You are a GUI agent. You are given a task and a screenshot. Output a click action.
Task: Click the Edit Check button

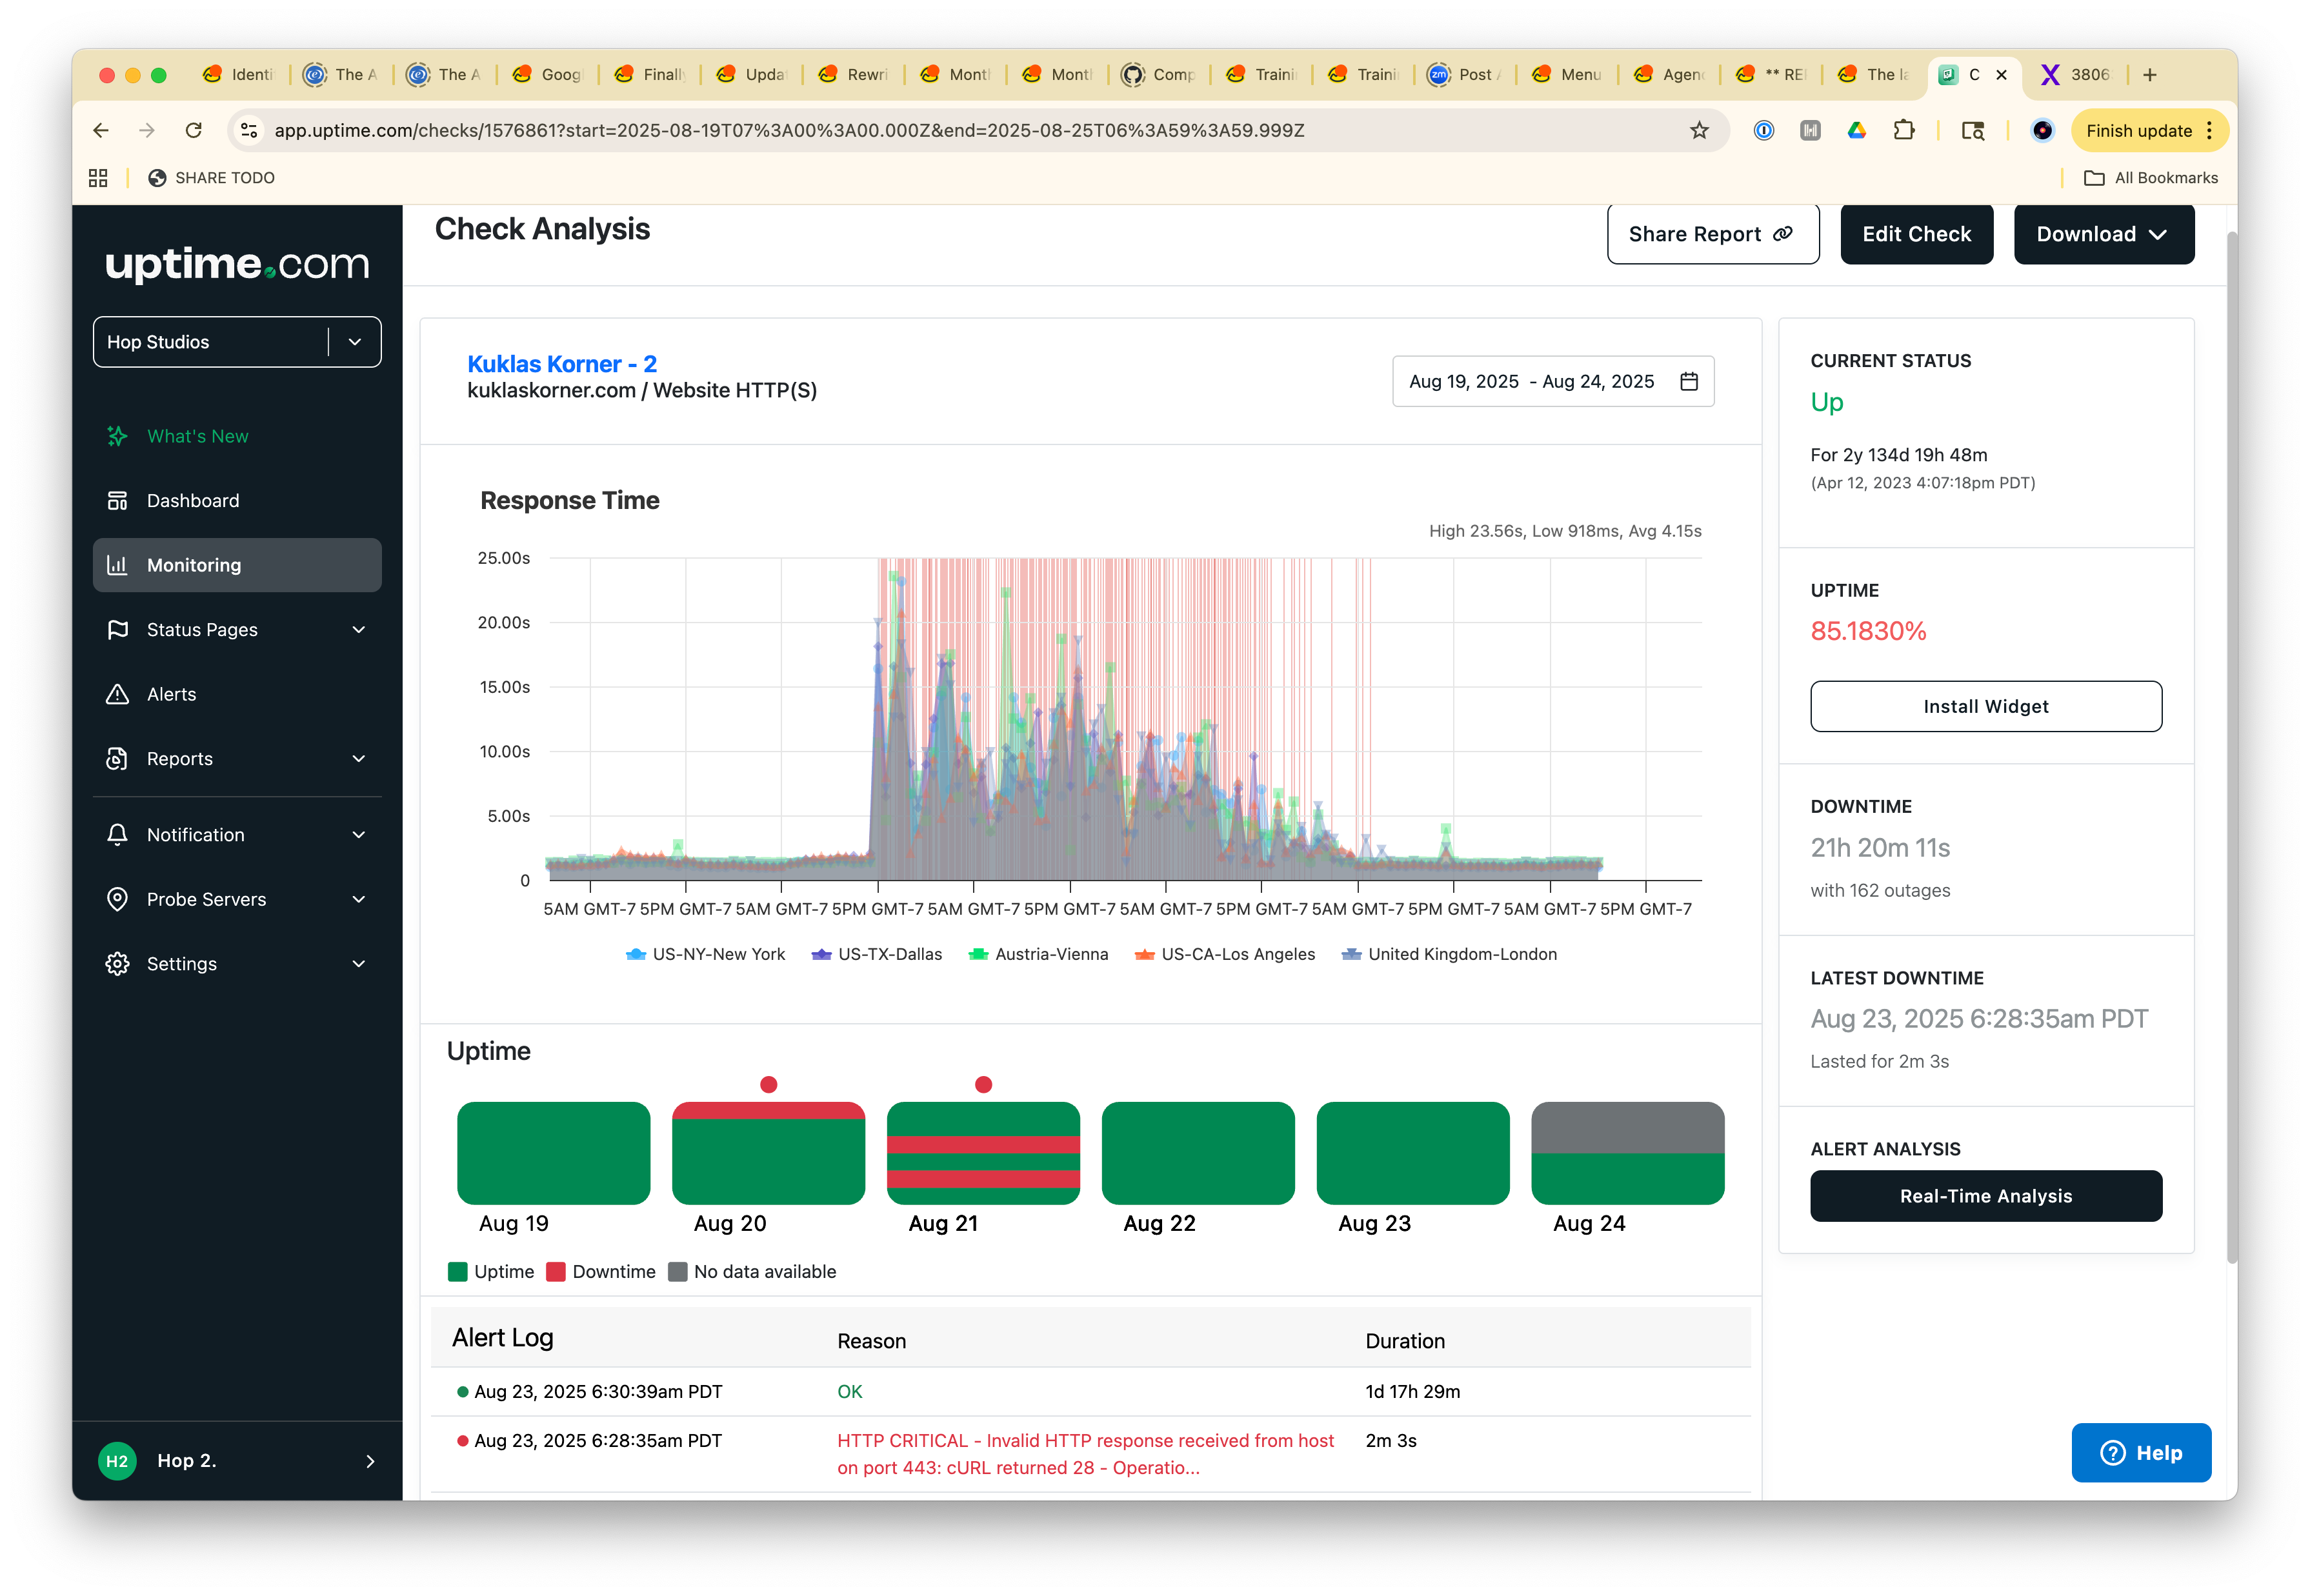[1916, 234]
